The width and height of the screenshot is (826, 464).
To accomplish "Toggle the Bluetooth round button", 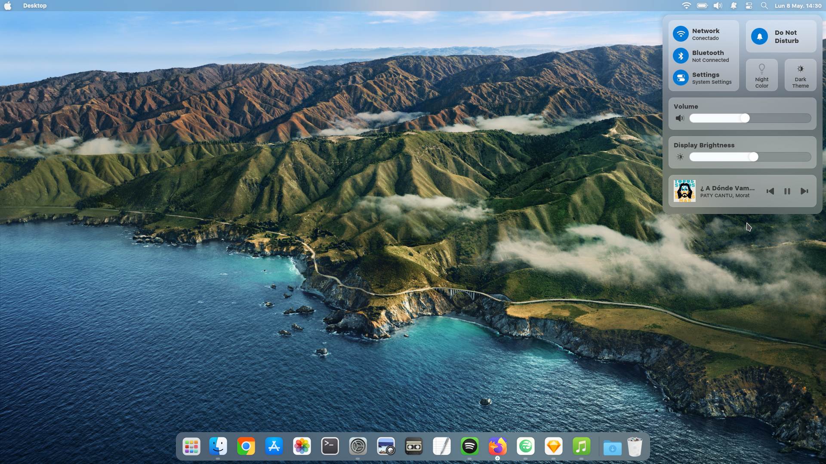I will (x=681, y=56).
